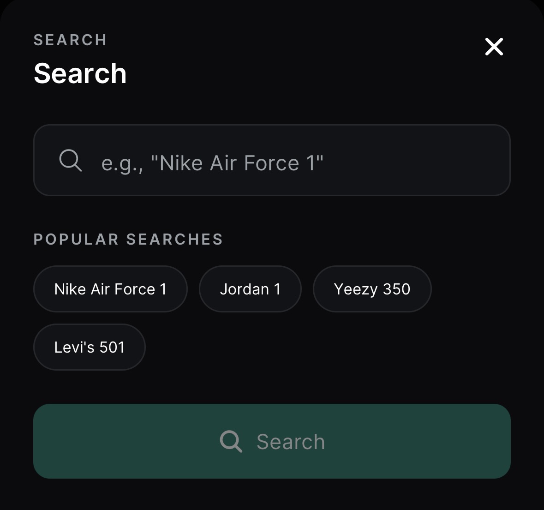Click the "Nike Air Force 1" placeholder text
The width and height of the screenshot is (544, 510).
click(x=212, y=163)
